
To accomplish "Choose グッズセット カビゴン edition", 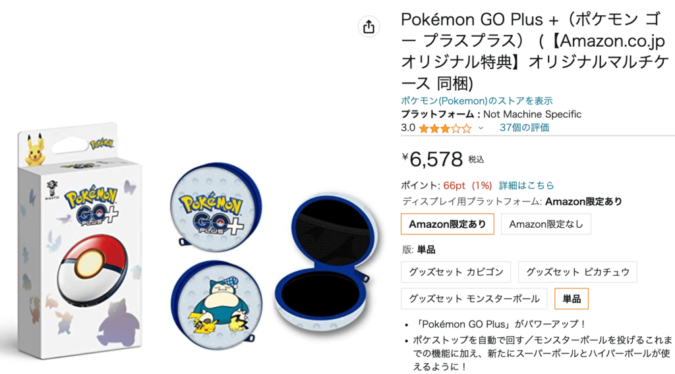I will pos(455,272).
